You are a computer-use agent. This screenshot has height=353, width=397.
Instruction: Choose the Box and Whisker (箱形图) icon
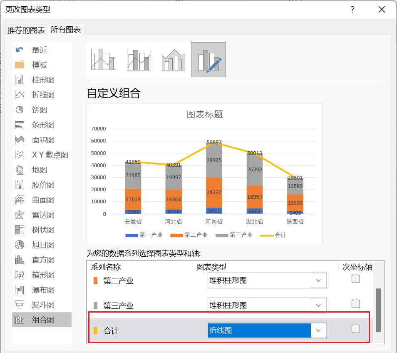[x=20, y=275]
